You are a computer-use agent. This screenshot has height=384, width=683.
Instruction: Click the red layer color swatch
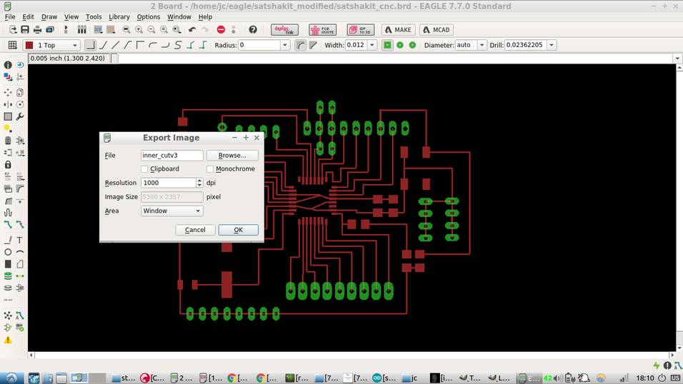click(29, 45)
